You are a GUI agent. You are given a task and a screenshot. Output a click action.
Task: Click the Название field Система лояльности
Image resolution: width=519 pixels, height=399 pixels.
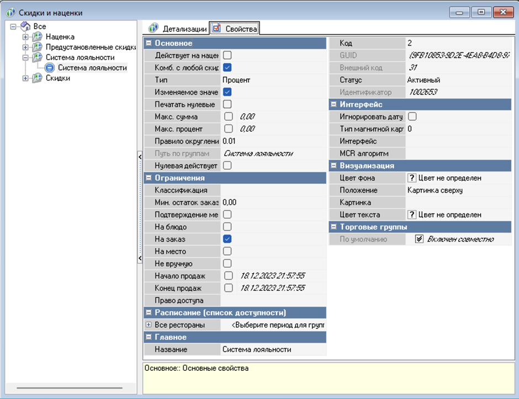(x=256, y=349)
